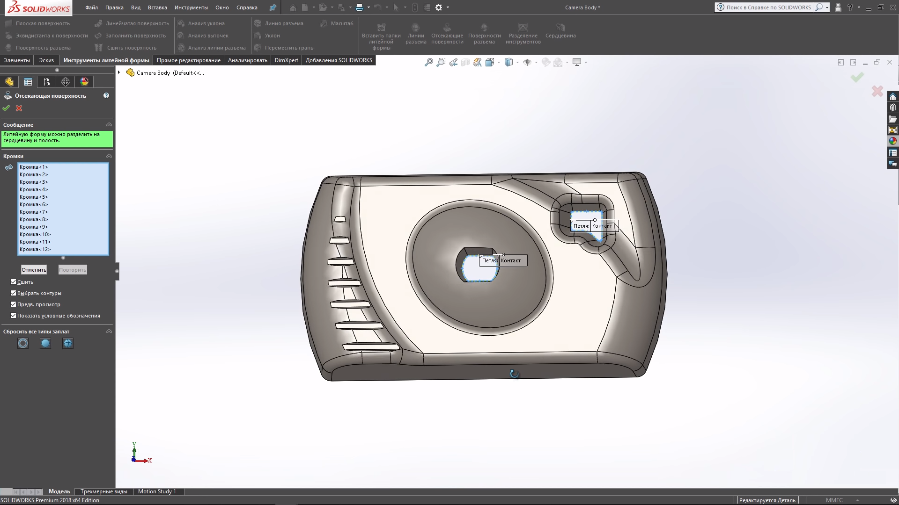Click Print icon in top toolbar
Image resolution: width=899 pixels, height=505 pixels.
point(359,7)
